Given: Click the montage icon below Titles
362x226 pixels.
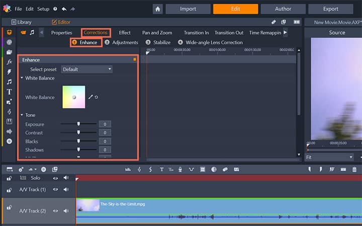Looking at the screenshot, I should [x=9, y=101].
